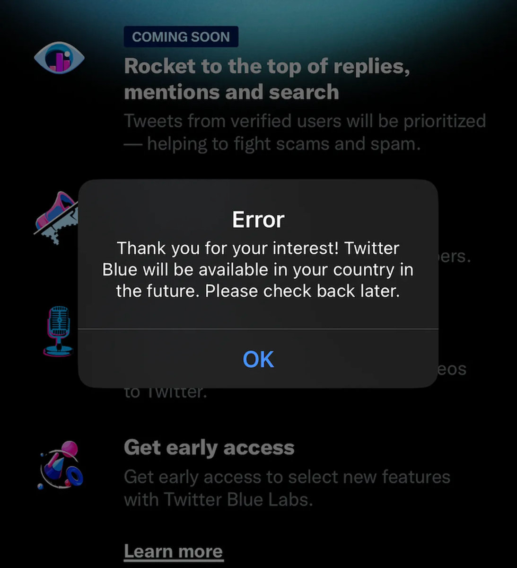
Task: Tap the cut-off 'ers.' text right of dialog
Action: pos(455,257)
